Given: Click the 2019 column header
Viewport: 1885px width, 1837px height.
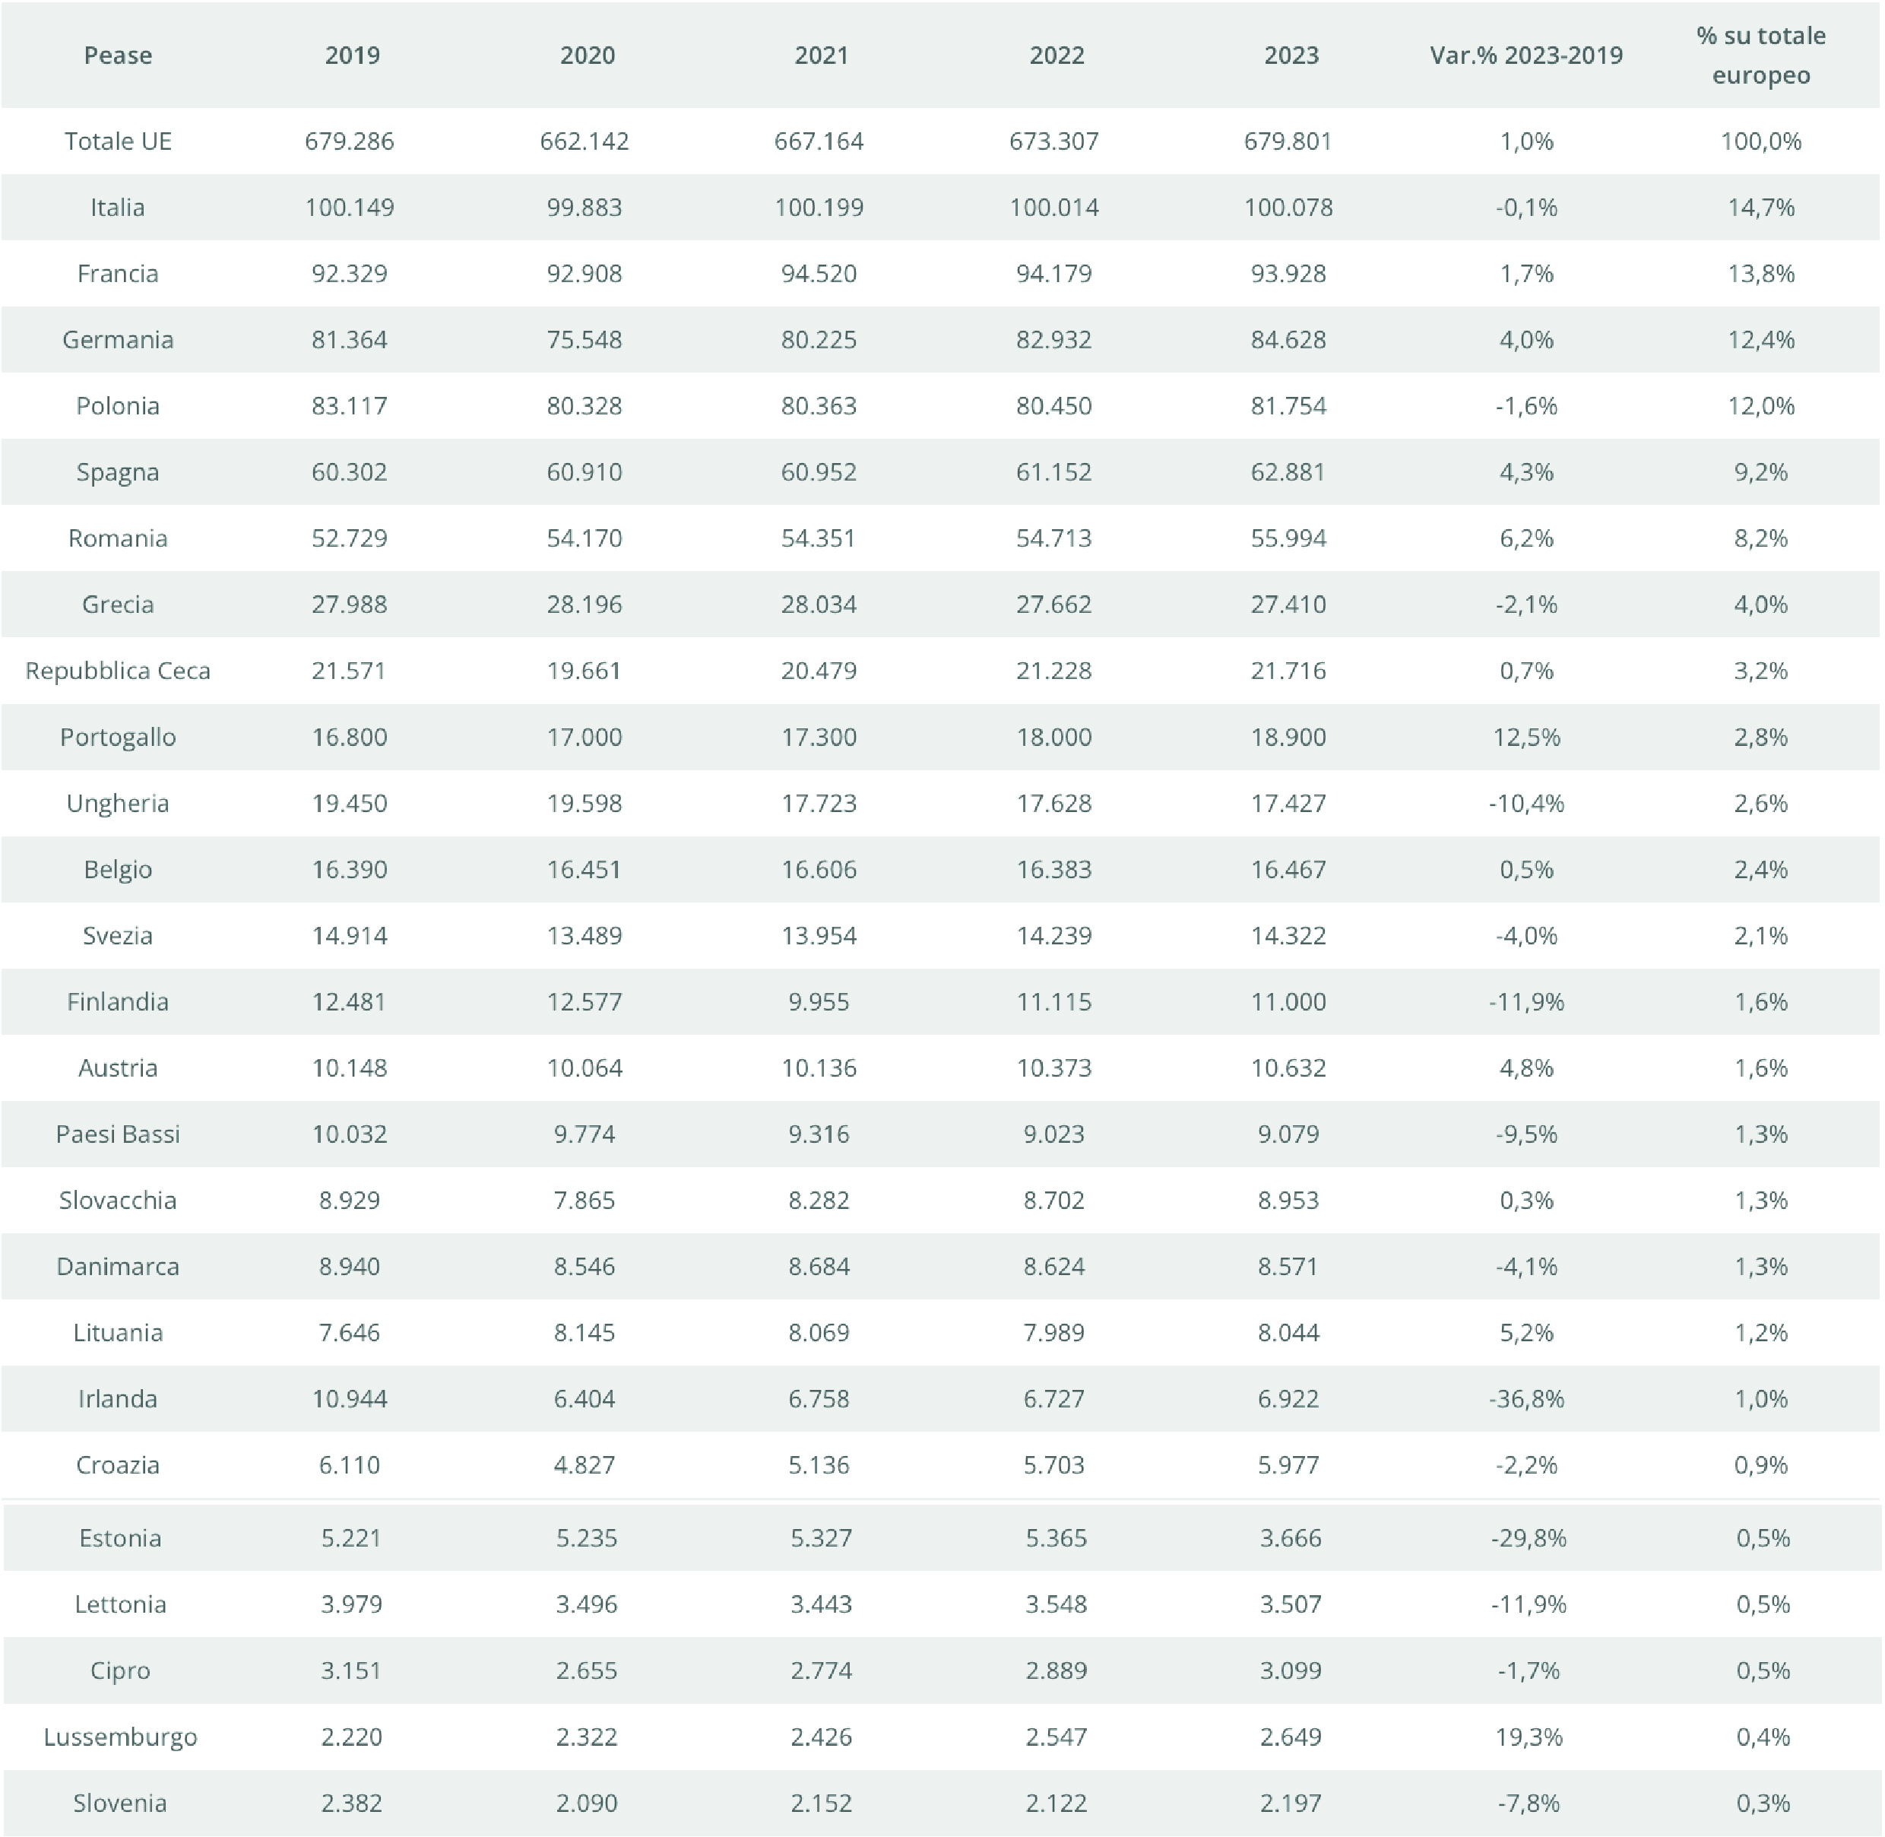Looking at the screenshot, I should (x=352, y=55).
